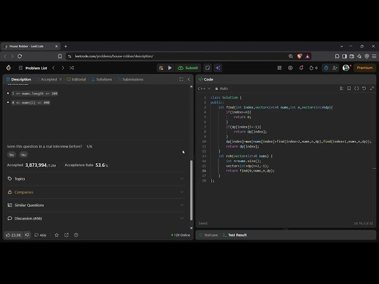This screenshot has height=284, width=379.
Task: Open a new browser tab
Action: 66,46
